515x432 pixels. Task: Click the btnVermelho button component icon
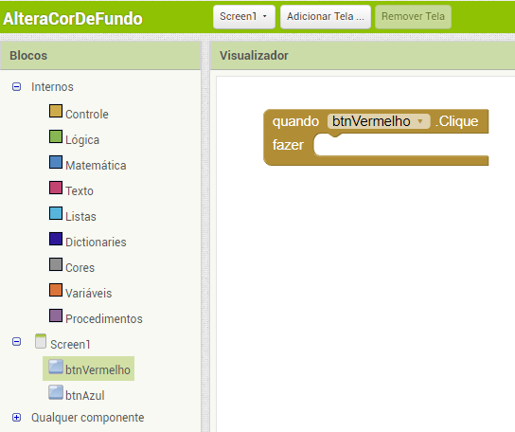click(x=56, y=367)
